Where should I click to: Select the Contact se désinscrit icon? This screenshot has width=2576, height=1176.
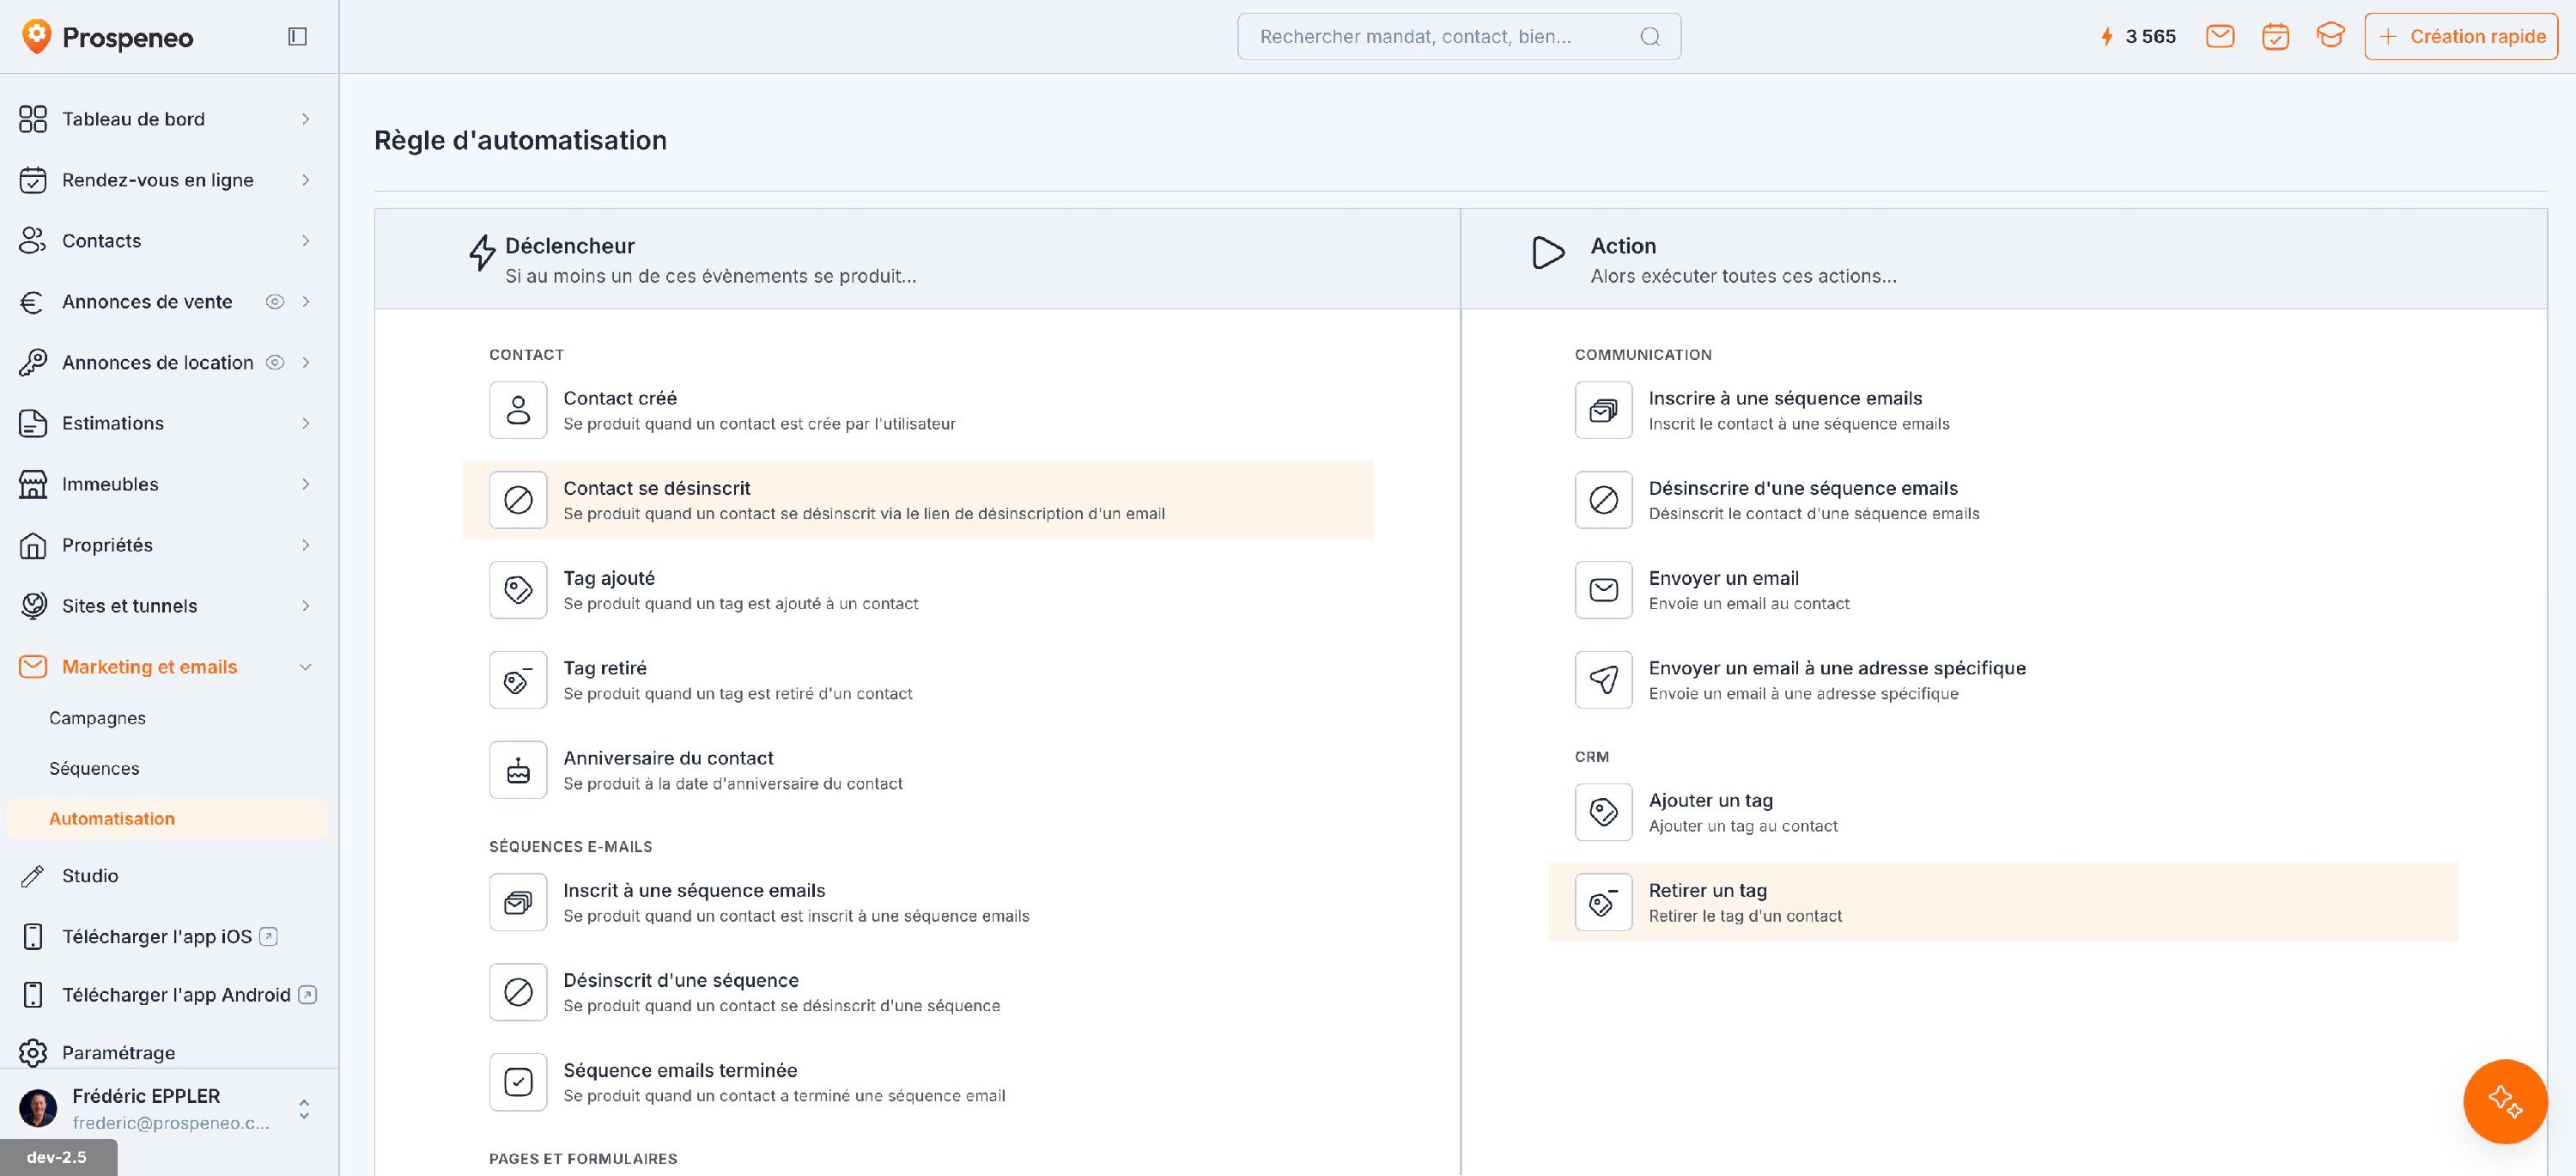[x=518, y=500]
